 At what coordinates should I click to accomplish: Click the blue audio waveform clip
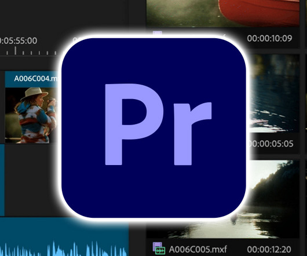pos(64,236)
